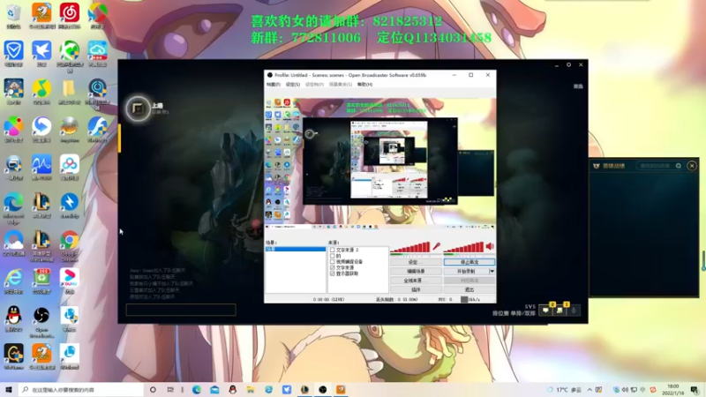Click the 设定... button in OBS
706x397 pixels.
coord(416,262)
